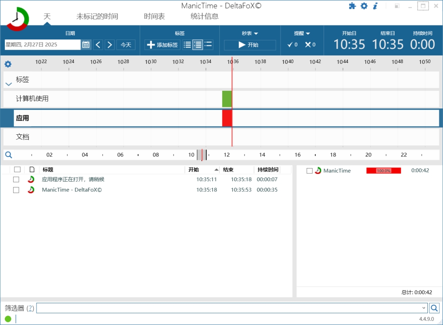
Task: Start the stopwatch with 开始 button
Action: (x=250, y=45)
